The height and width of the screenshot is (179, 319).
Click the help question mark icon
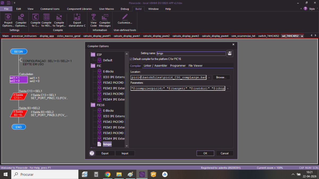92,153
